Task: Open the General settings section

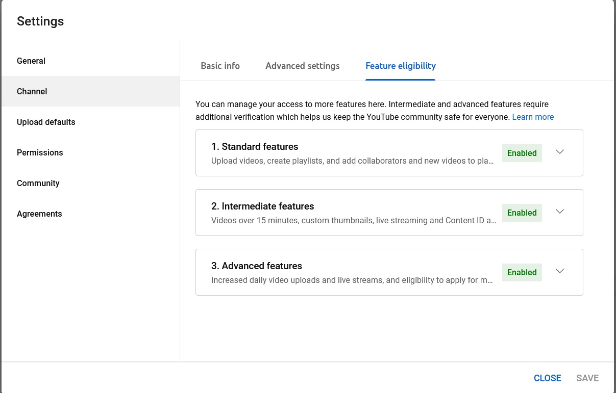Action: (90, 61)
